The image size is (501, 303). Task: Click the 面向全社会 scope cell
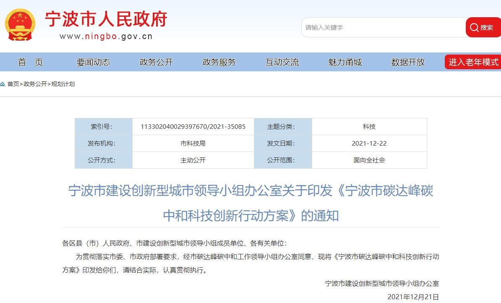[369, 160]
